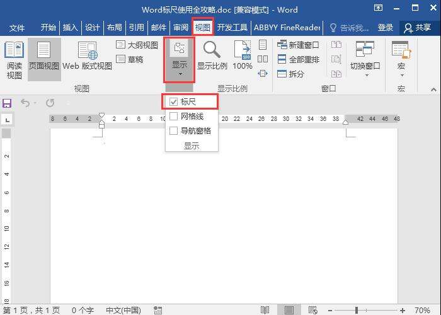Open the undo history dropdown arrow
The height and width of the screenshot is (315, 441).
(x=35, y=103)
